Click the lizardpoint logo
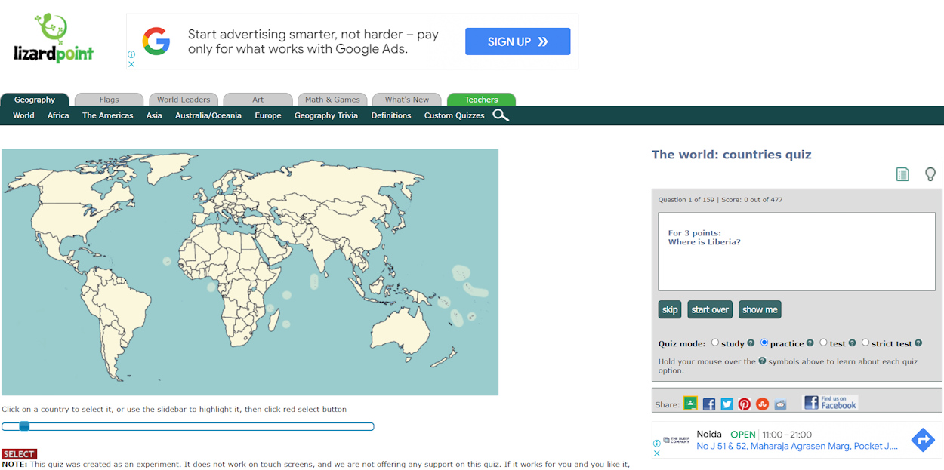944x470 pixels. [x=54, y=36]
